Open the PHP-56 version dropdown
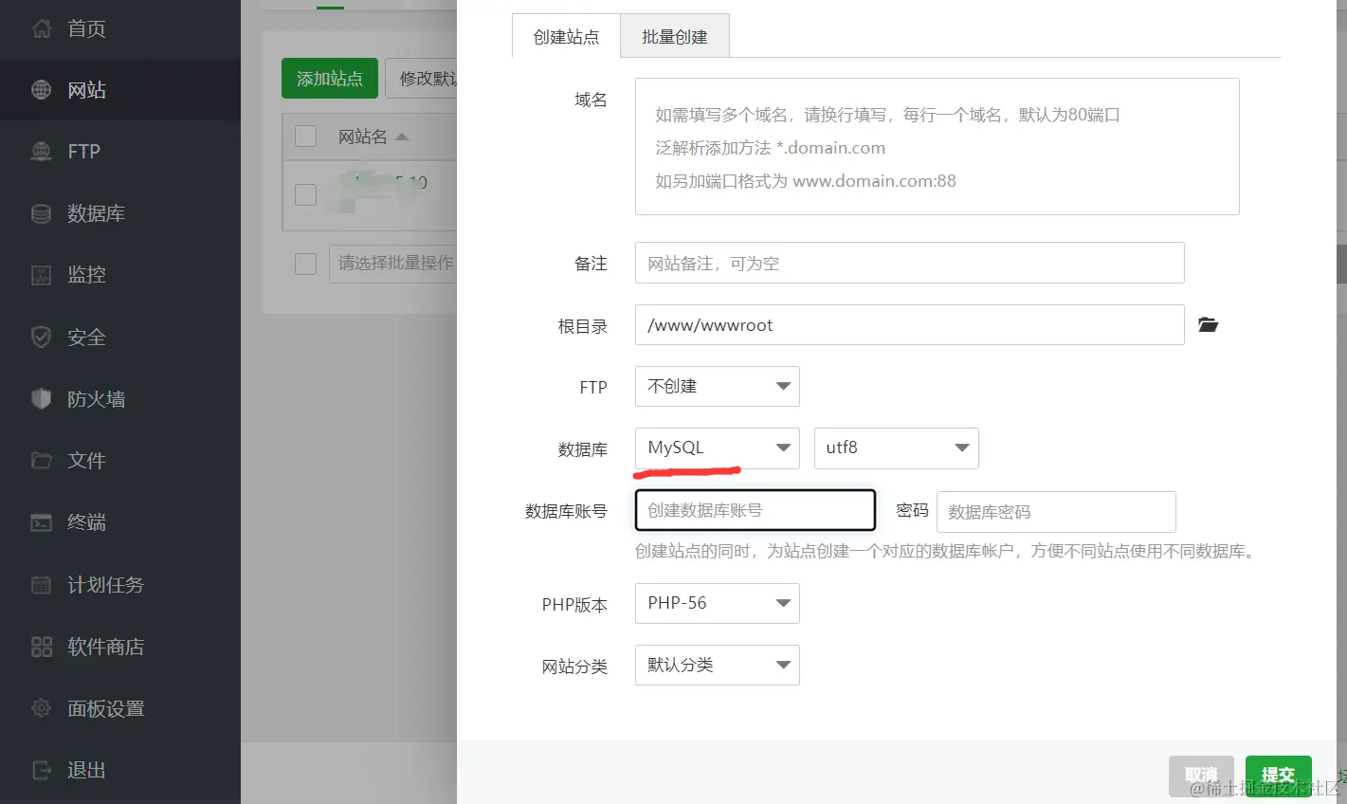This screenshot has width=1347, height=804. [x=717, y=603]
